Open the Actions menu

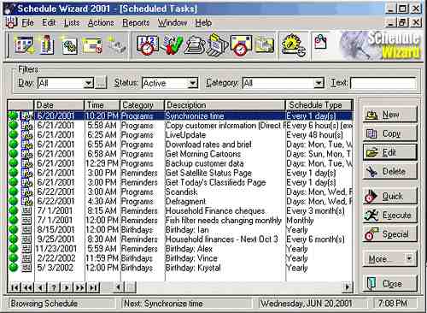pos(101,22)
